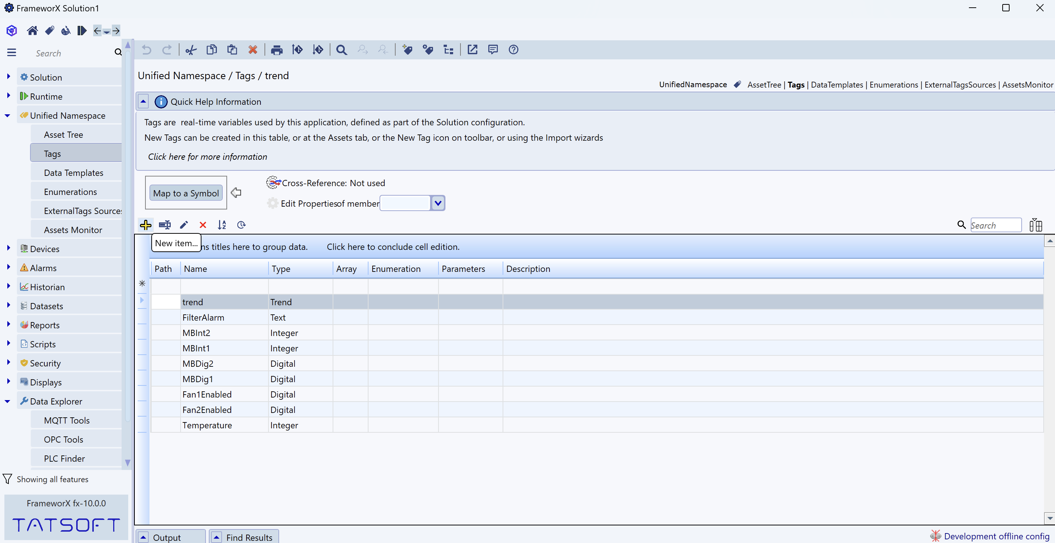Open the Edit Properties member dropdown

438,203
